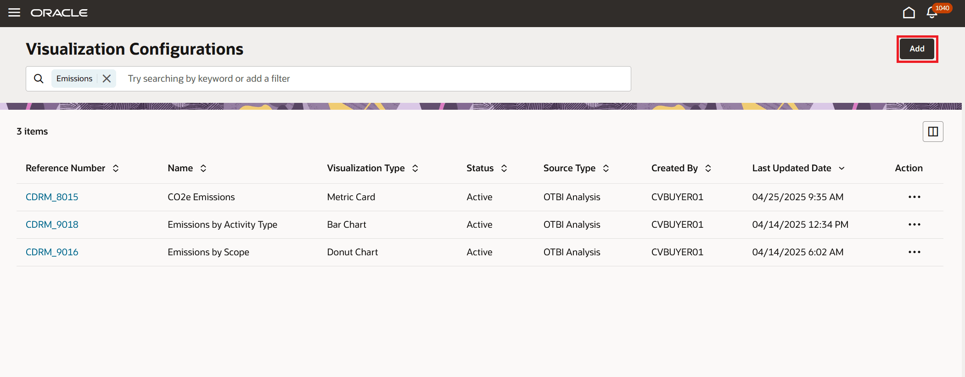Remove the Emissions filter chip
Image resolution: width=965 pixels, height=377 pixels.
tap(107, 79)
